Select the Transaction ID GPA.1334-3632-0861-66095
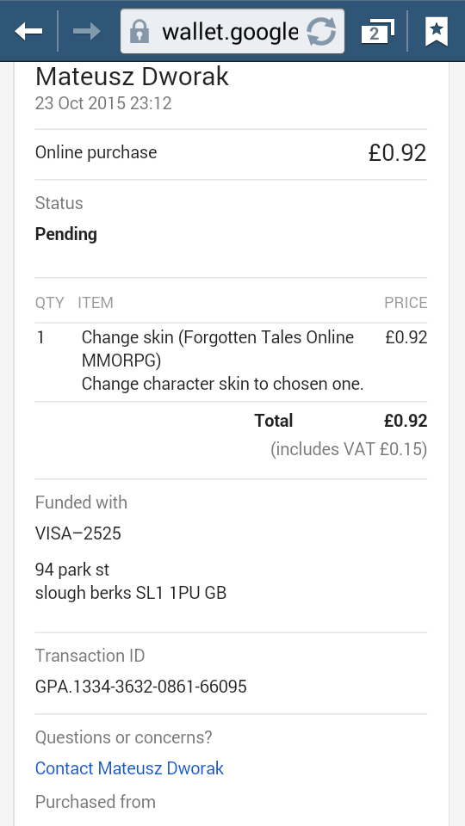Screen dimensions: 465x826 [140, 687]
